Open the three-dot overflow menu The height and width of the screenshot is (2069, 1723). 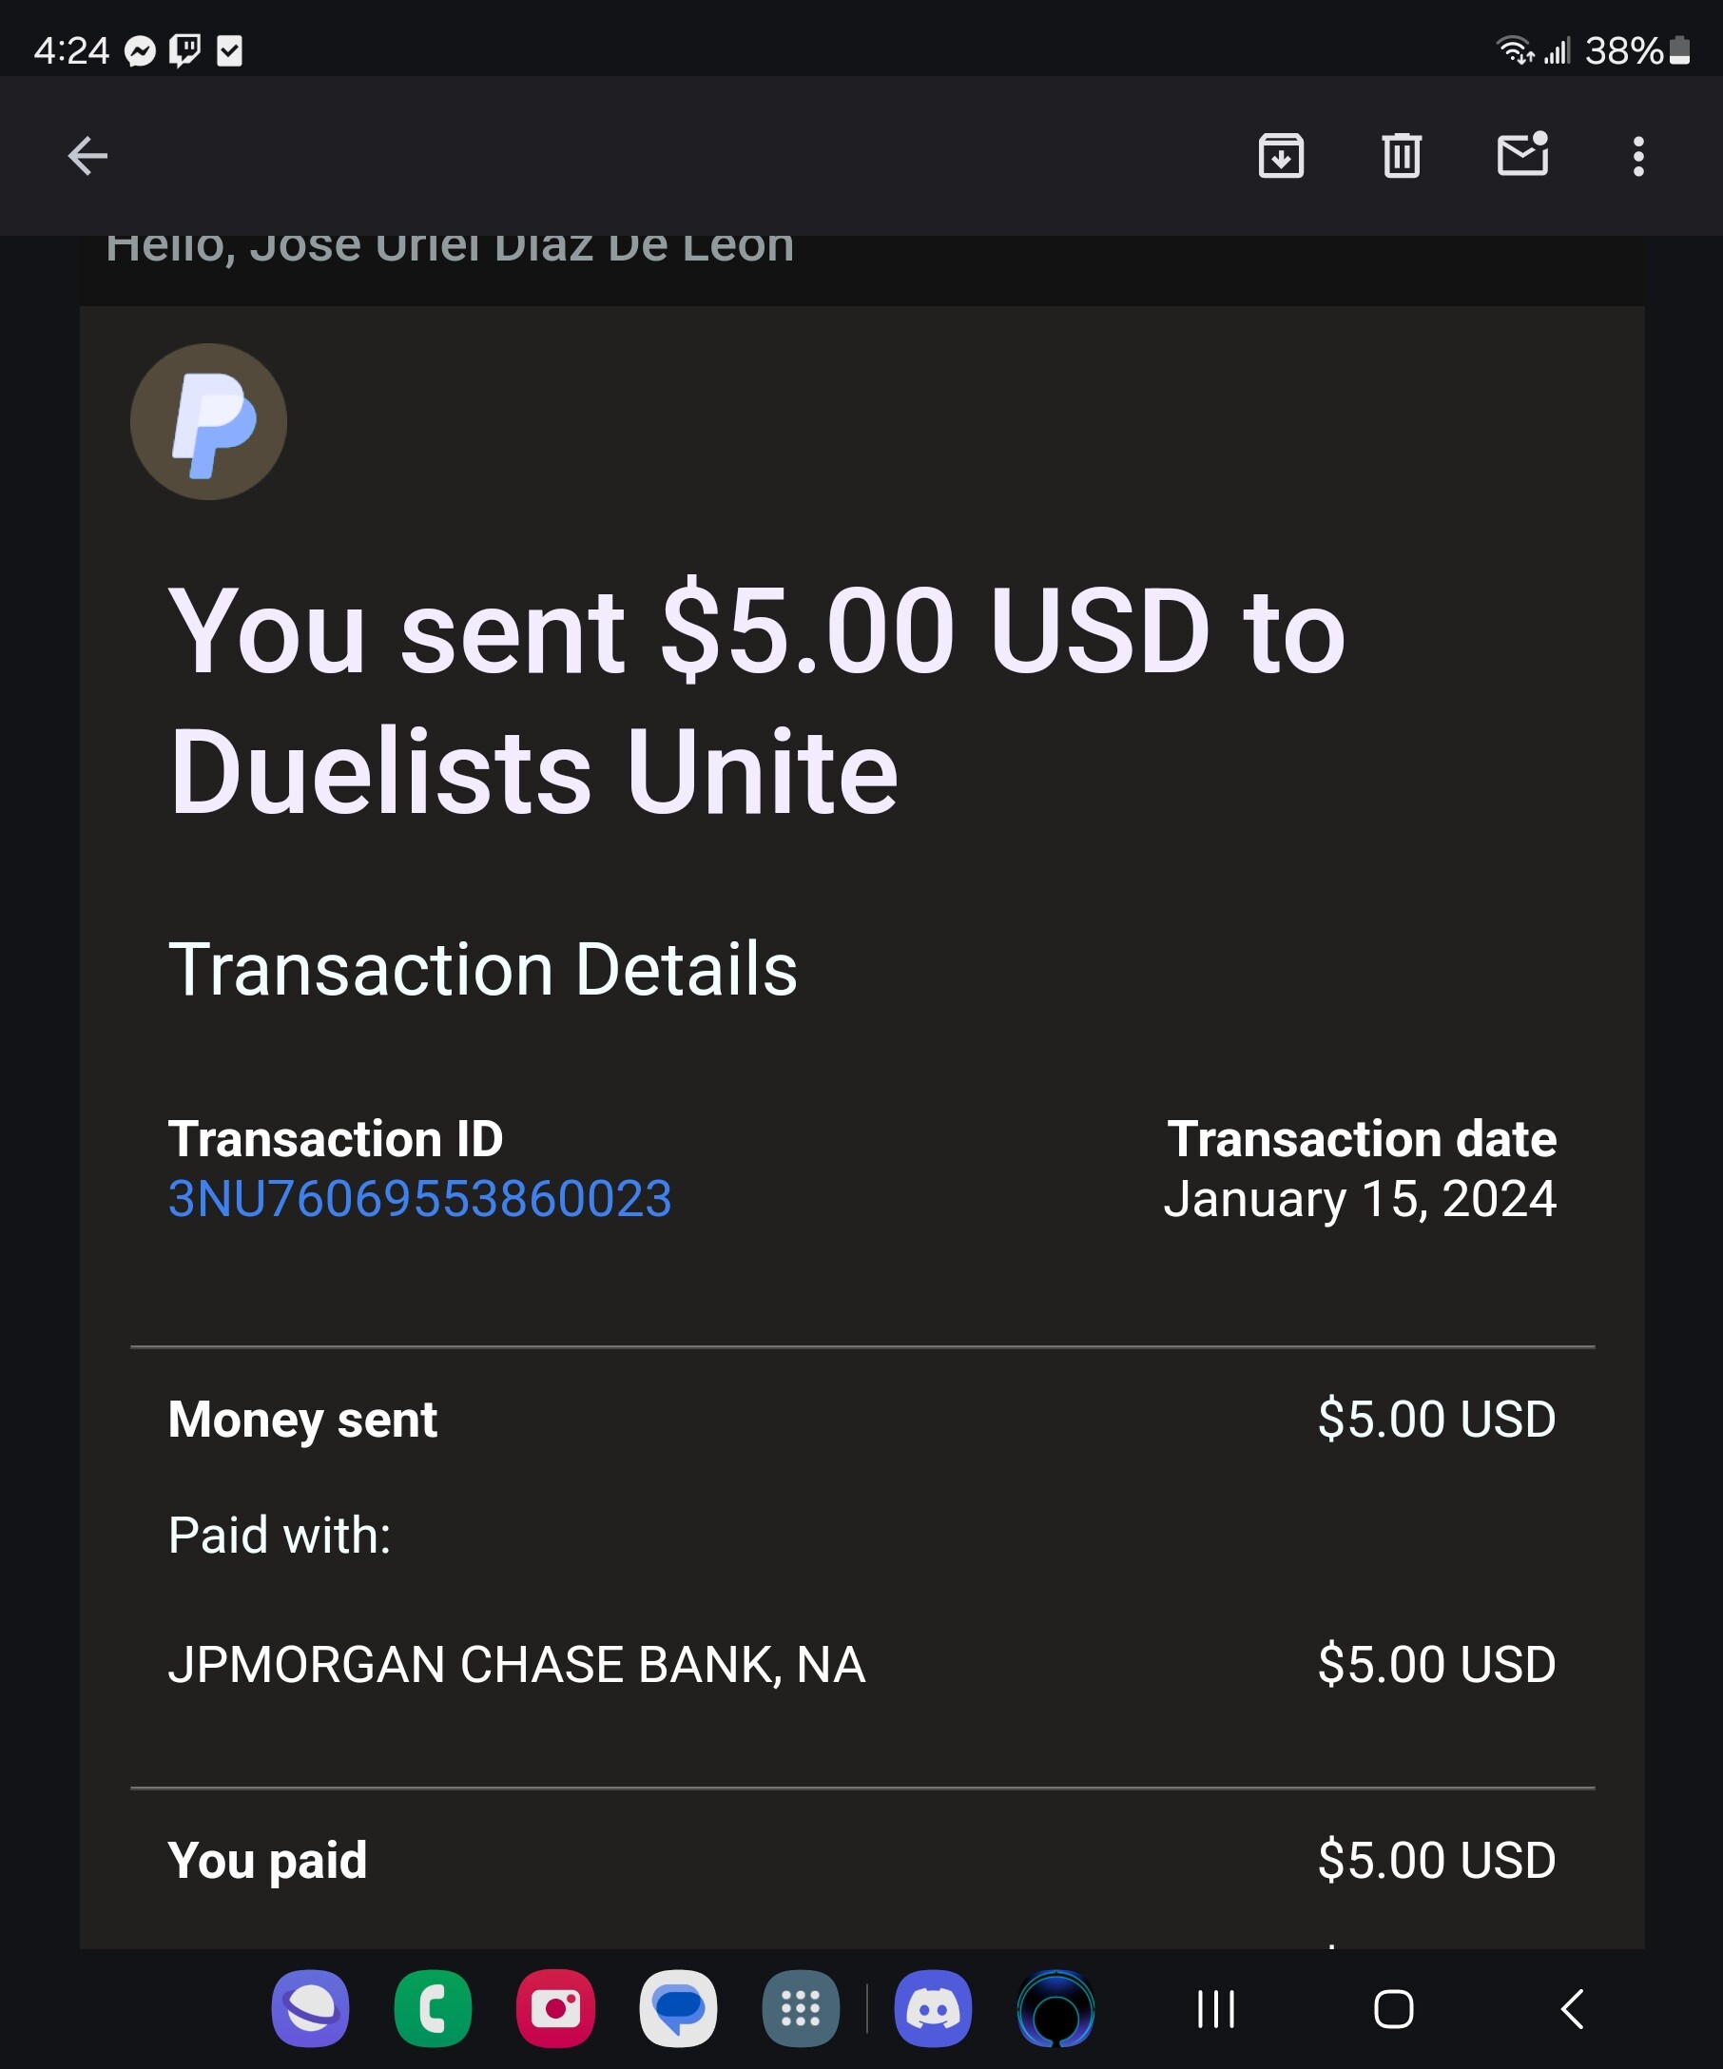coord(1638,156)
